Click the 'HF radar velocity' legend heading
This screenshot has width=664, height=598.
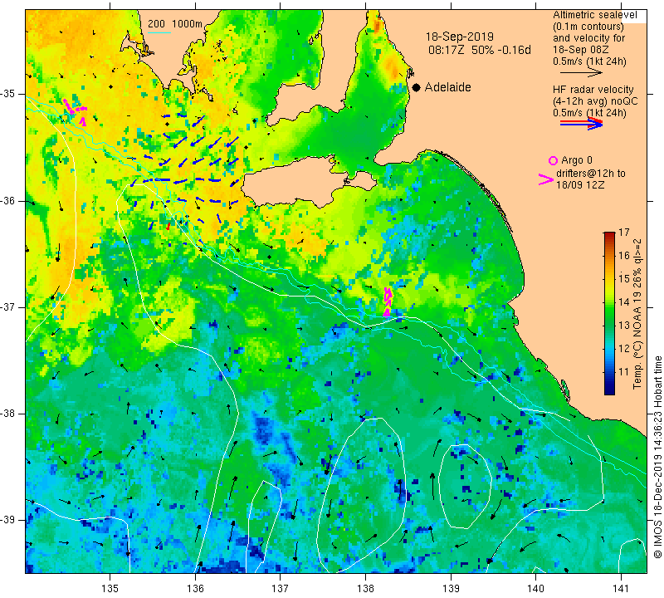point(593,90)
